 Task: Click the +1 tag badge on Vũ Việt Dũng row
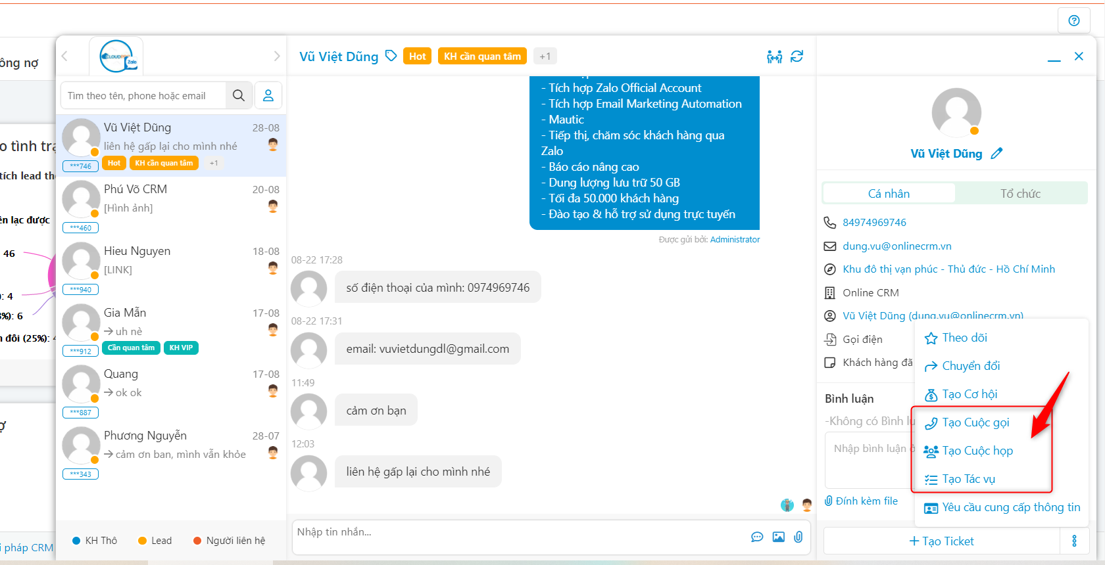point(214,163)
